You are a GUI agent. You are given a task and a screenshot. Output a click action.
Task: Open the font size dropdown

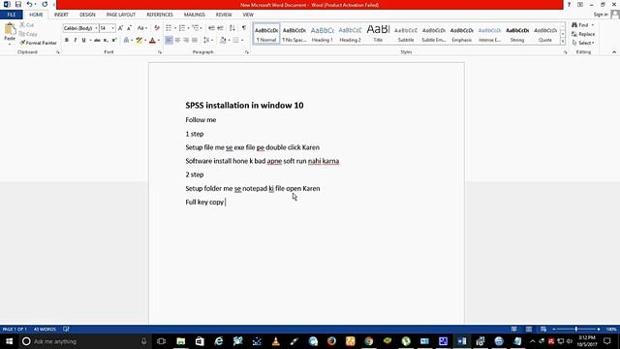(x=112, y=28)
